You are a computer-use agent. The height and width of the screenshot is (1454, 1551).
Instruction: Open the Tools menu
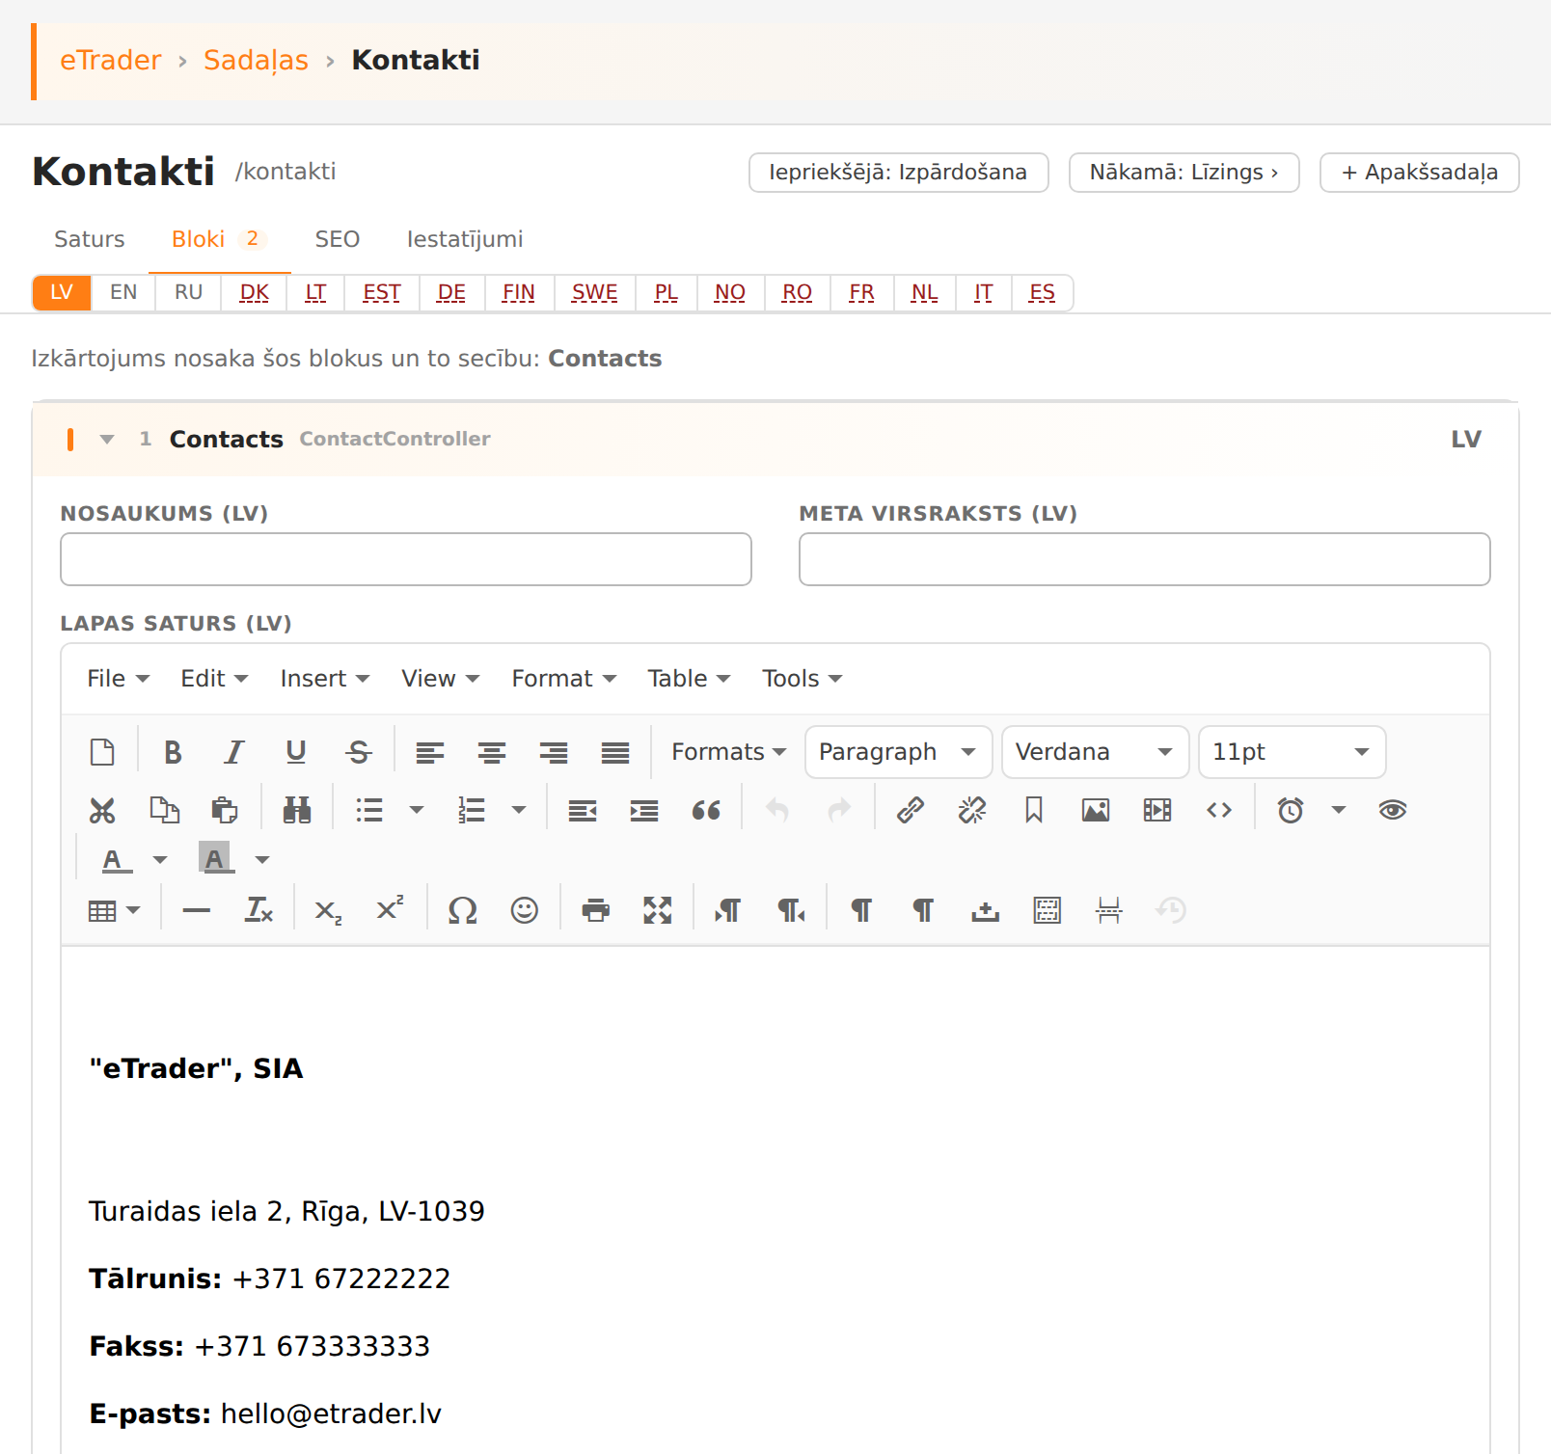pyautogui.click(x=802, y=679)
